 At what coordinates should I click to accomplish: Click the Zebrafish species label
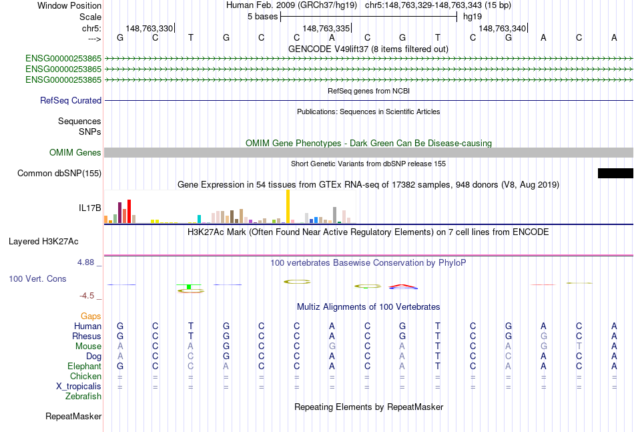[83, 397]
